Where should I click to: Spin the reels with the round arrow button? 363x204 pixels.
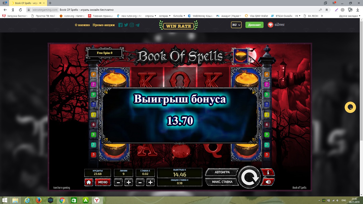pos(249,177)
